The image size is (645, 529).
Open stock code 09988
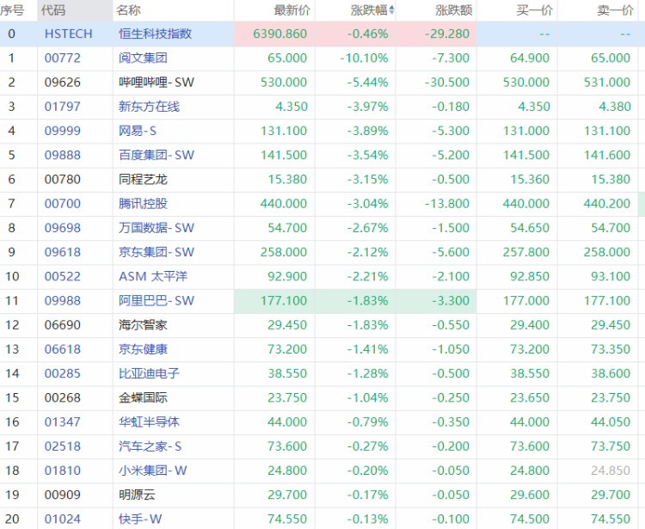(63, 301)
